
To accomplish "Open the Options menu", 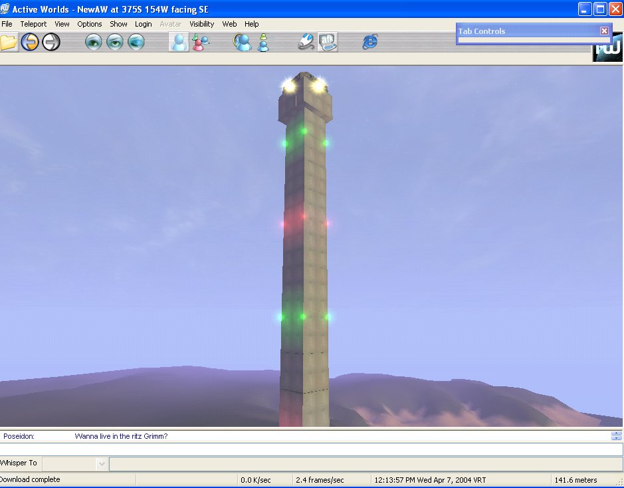I will pyautogui.click(x=90, y=24).
